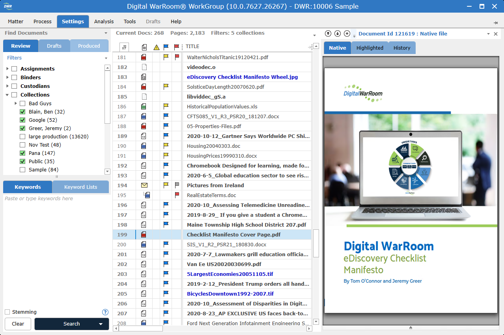This screenshot has height=335, width=504.
Task: Uncheck the Pana (147) collection
Action: pyautogui.click(x=22, y=153)
